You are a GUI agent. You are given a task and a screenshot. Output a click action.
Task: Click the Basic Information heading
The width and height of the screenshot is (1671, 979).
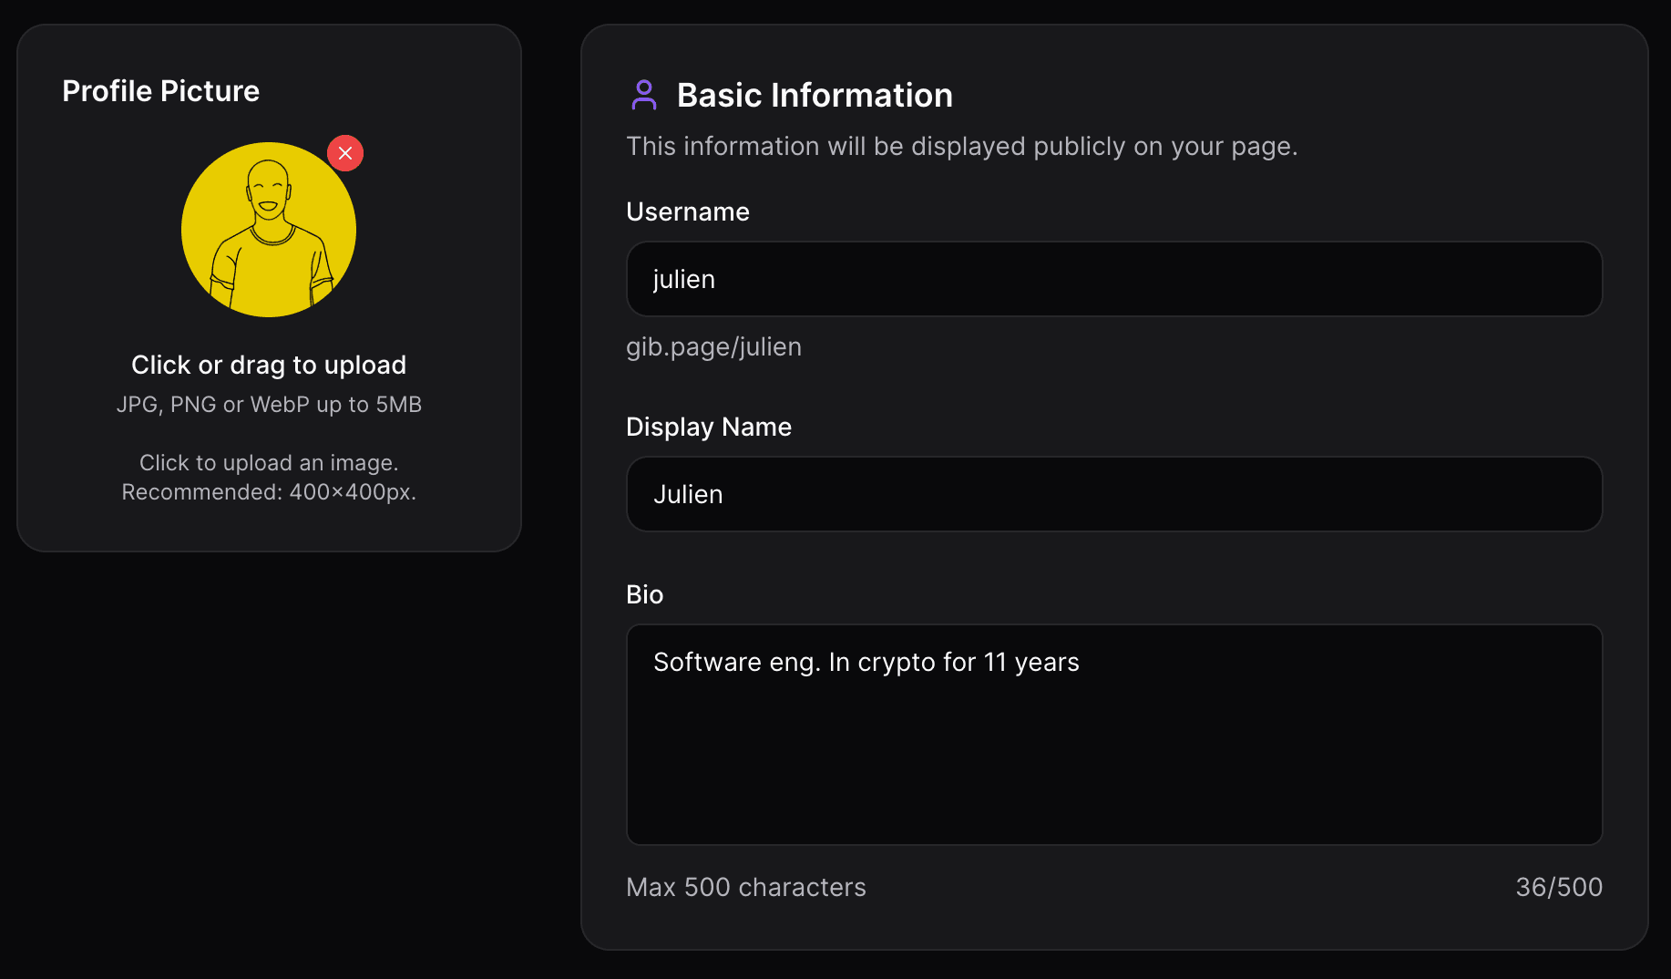pos(815,95)
